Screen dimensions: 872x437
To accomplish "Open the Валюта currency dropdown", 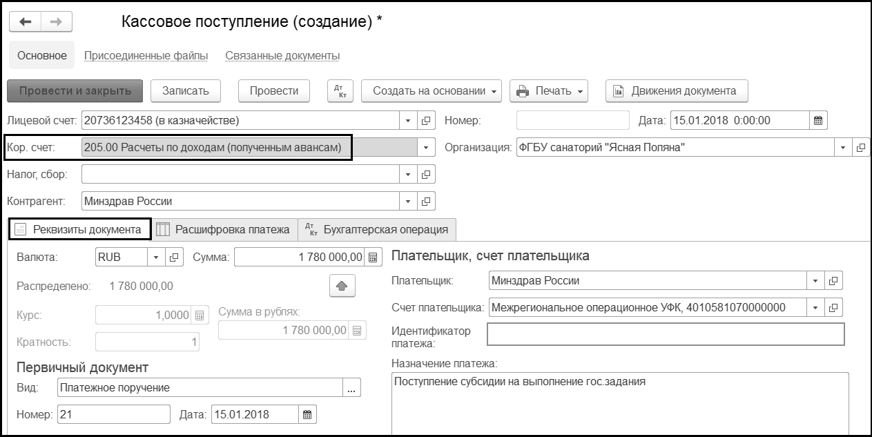I will [156, 258].
